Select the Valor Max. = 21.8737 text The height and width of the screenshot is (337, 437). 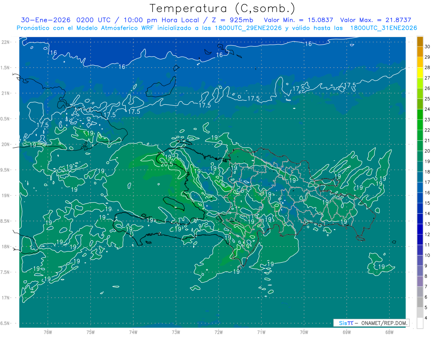[x=375, y=20]
